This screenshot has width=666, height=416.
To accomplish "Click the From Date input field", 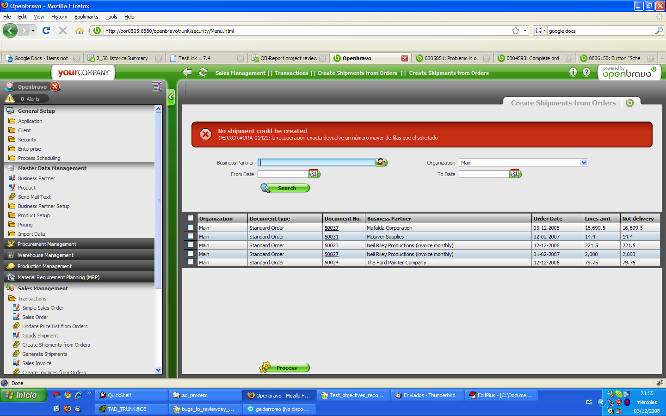I will point(283,174).
